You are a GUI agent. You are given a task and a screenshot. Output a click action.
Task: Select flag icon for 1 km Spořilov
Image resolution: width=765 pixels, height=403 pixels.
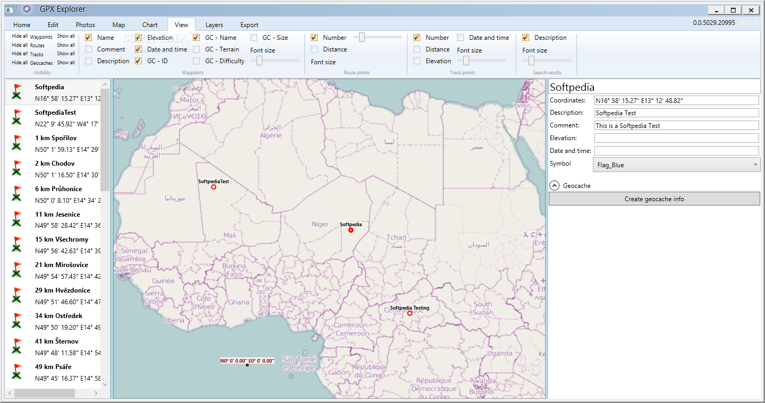click(x=18, y=143)
